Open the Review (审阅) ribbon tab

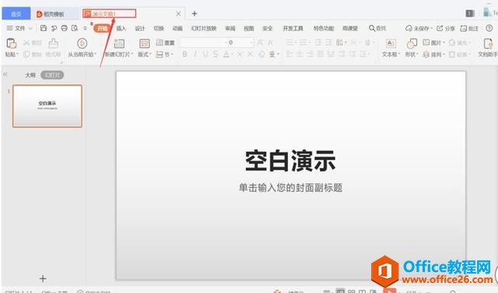[x=230, y=28]
